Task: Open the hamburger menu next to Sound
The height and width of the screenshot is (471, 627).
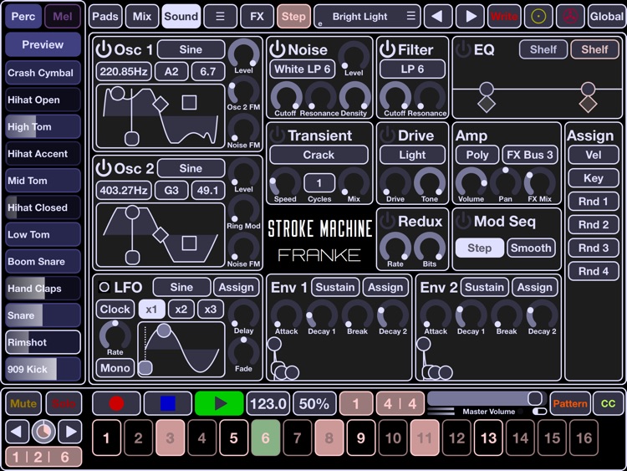Action: click(x=221, y=16)
